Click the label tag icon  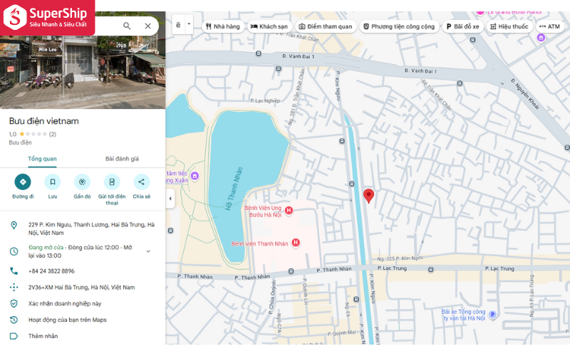(14, 336)
